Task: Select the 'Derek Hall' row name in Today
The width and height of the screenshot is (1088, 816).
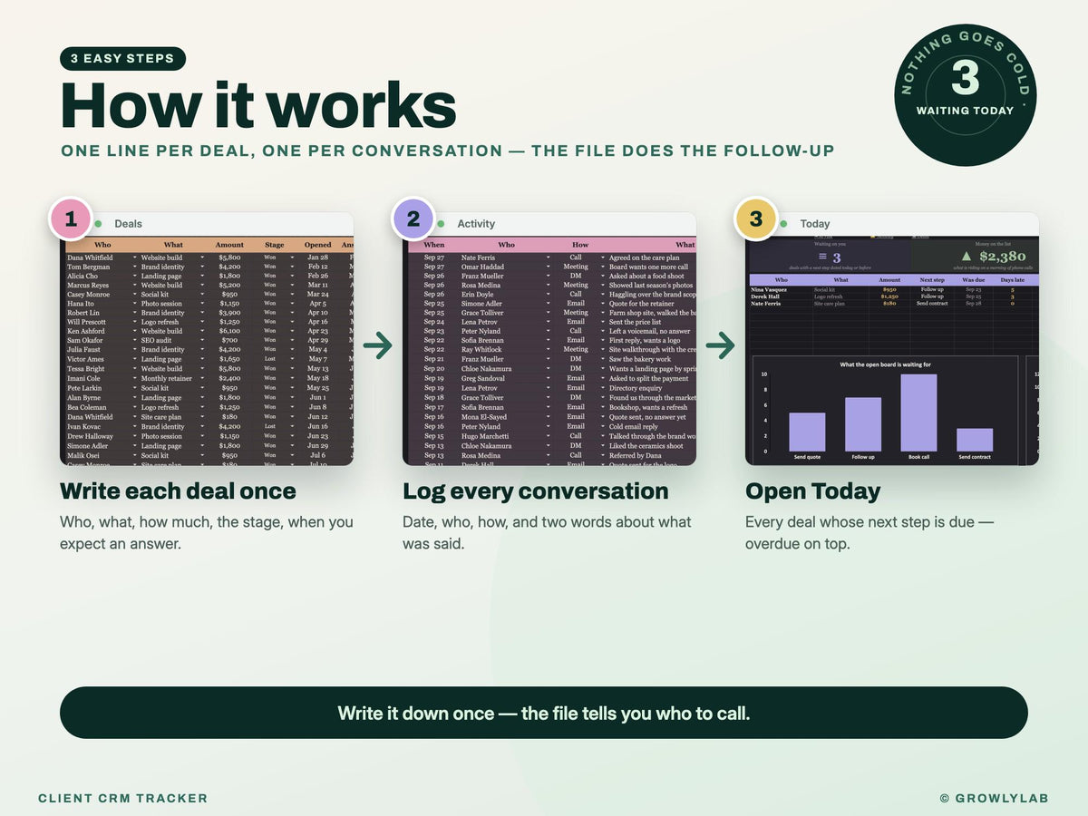Action: (766, 296)
